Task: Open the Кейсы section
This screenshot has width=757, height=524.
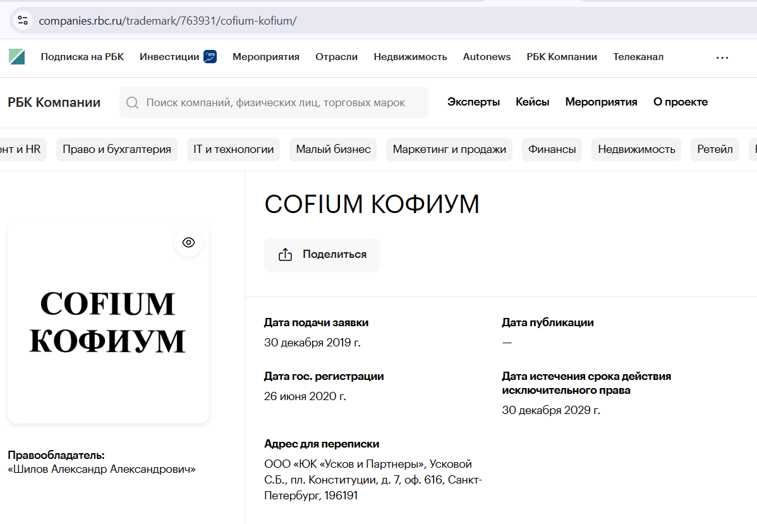Action: tap(532, 102)
